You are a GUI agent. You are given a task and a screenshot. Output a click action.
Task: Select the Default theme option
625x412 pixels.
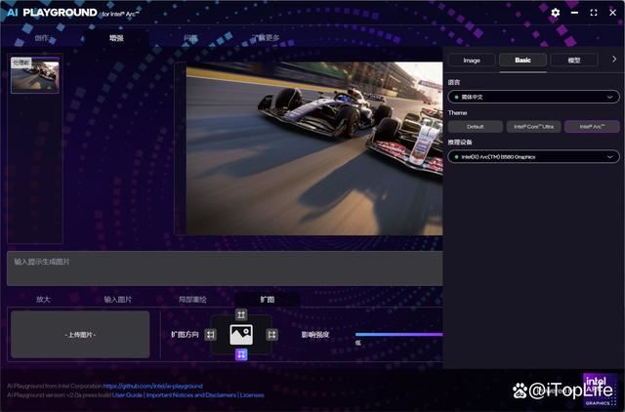(475, 127)
